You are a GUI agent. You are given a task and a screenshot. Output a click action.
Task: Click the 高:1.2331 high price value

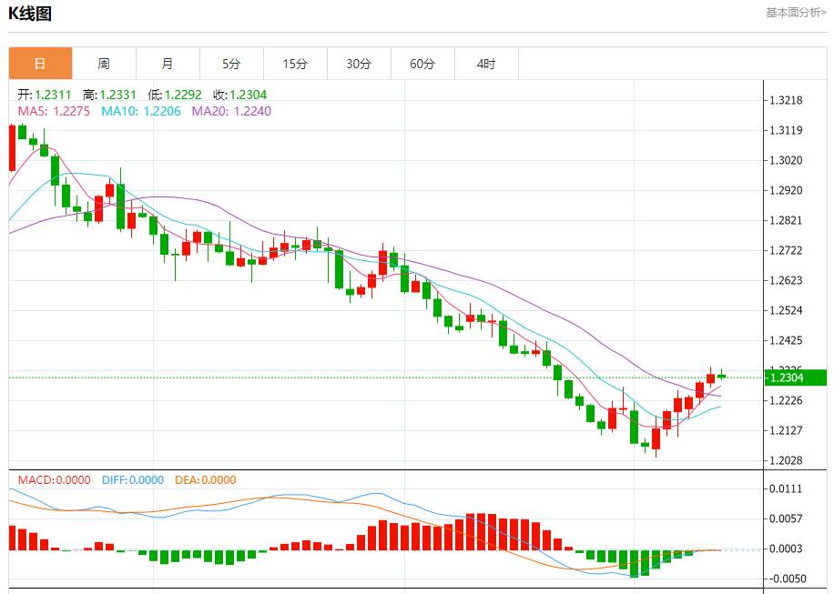(x=109, y=95)
